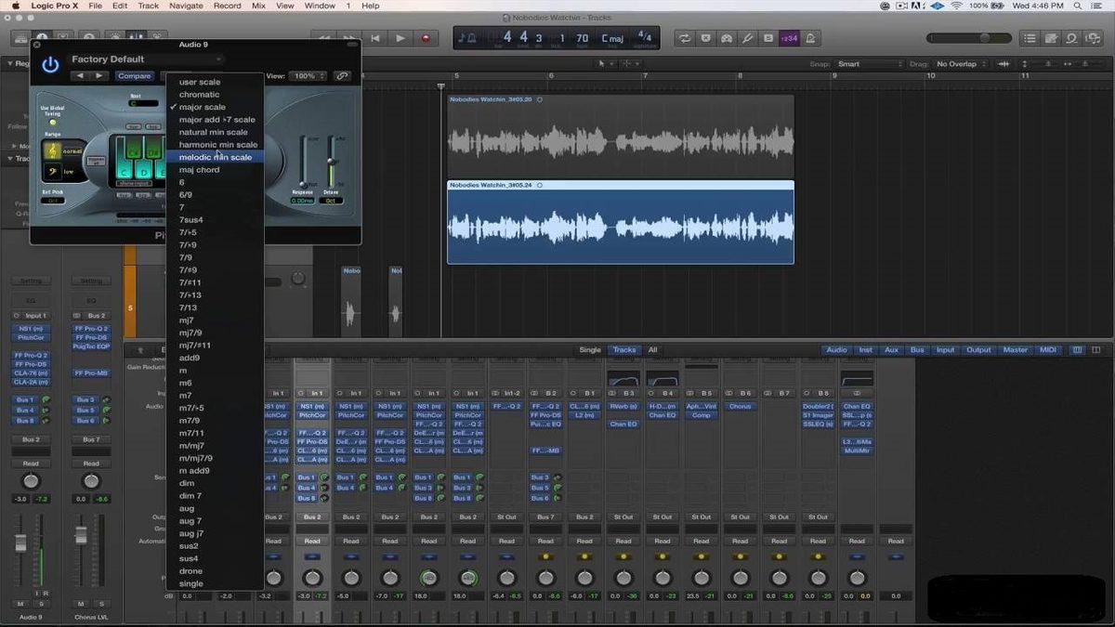Mute the Audio 9 channel strip
The width and height of the screenshot is (1115, 627).
(20, 604)
